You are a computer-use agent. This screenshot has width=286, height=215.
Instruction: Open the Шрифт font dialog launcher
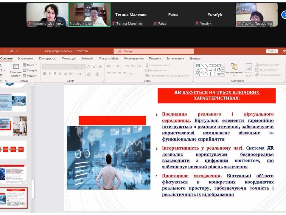coord(103,81)
